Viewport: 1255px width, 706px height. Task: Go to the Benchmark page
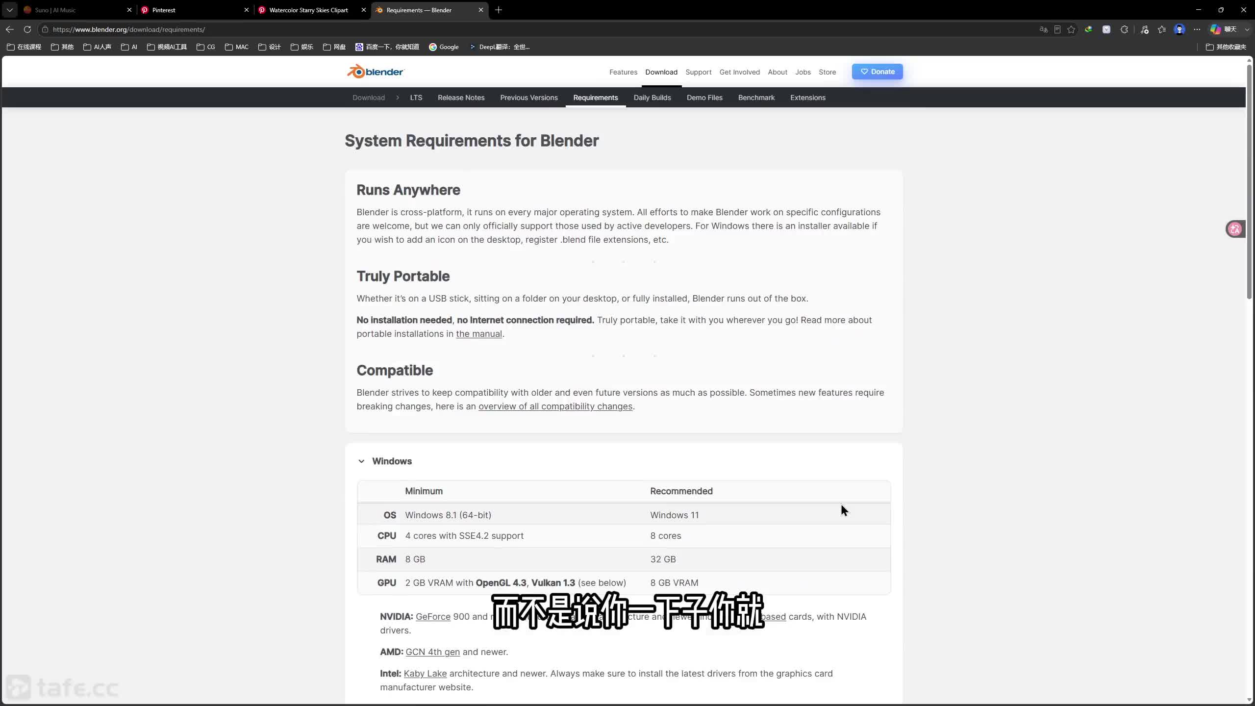(756, 98)
